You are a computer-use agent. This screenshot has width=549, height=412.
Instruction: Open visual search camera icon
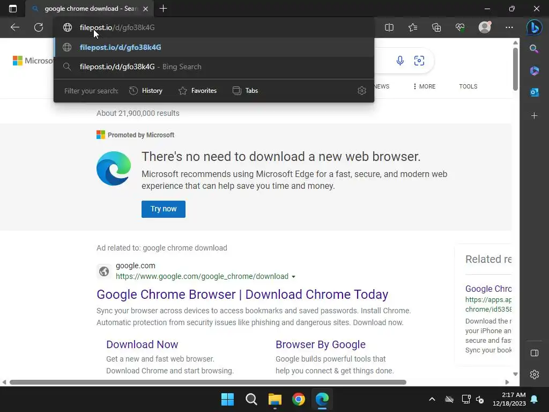(x=419, y=61)
